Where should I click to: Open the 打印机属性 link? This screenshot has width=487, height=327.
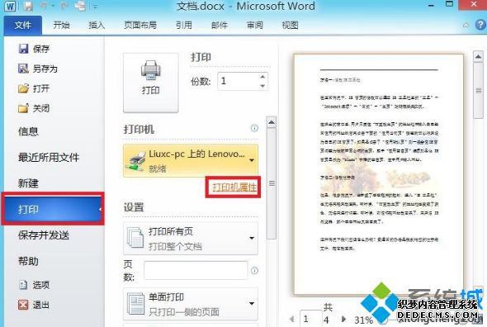click(x=234, y=187)
